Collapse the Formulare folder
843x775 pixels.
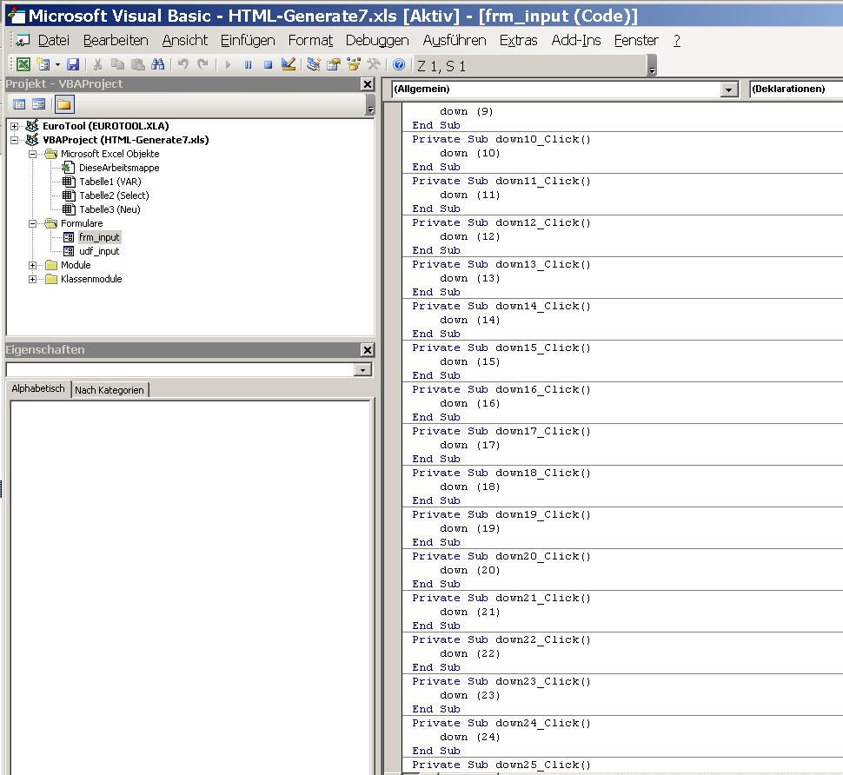pyautogui.click(x=33, y=223)
